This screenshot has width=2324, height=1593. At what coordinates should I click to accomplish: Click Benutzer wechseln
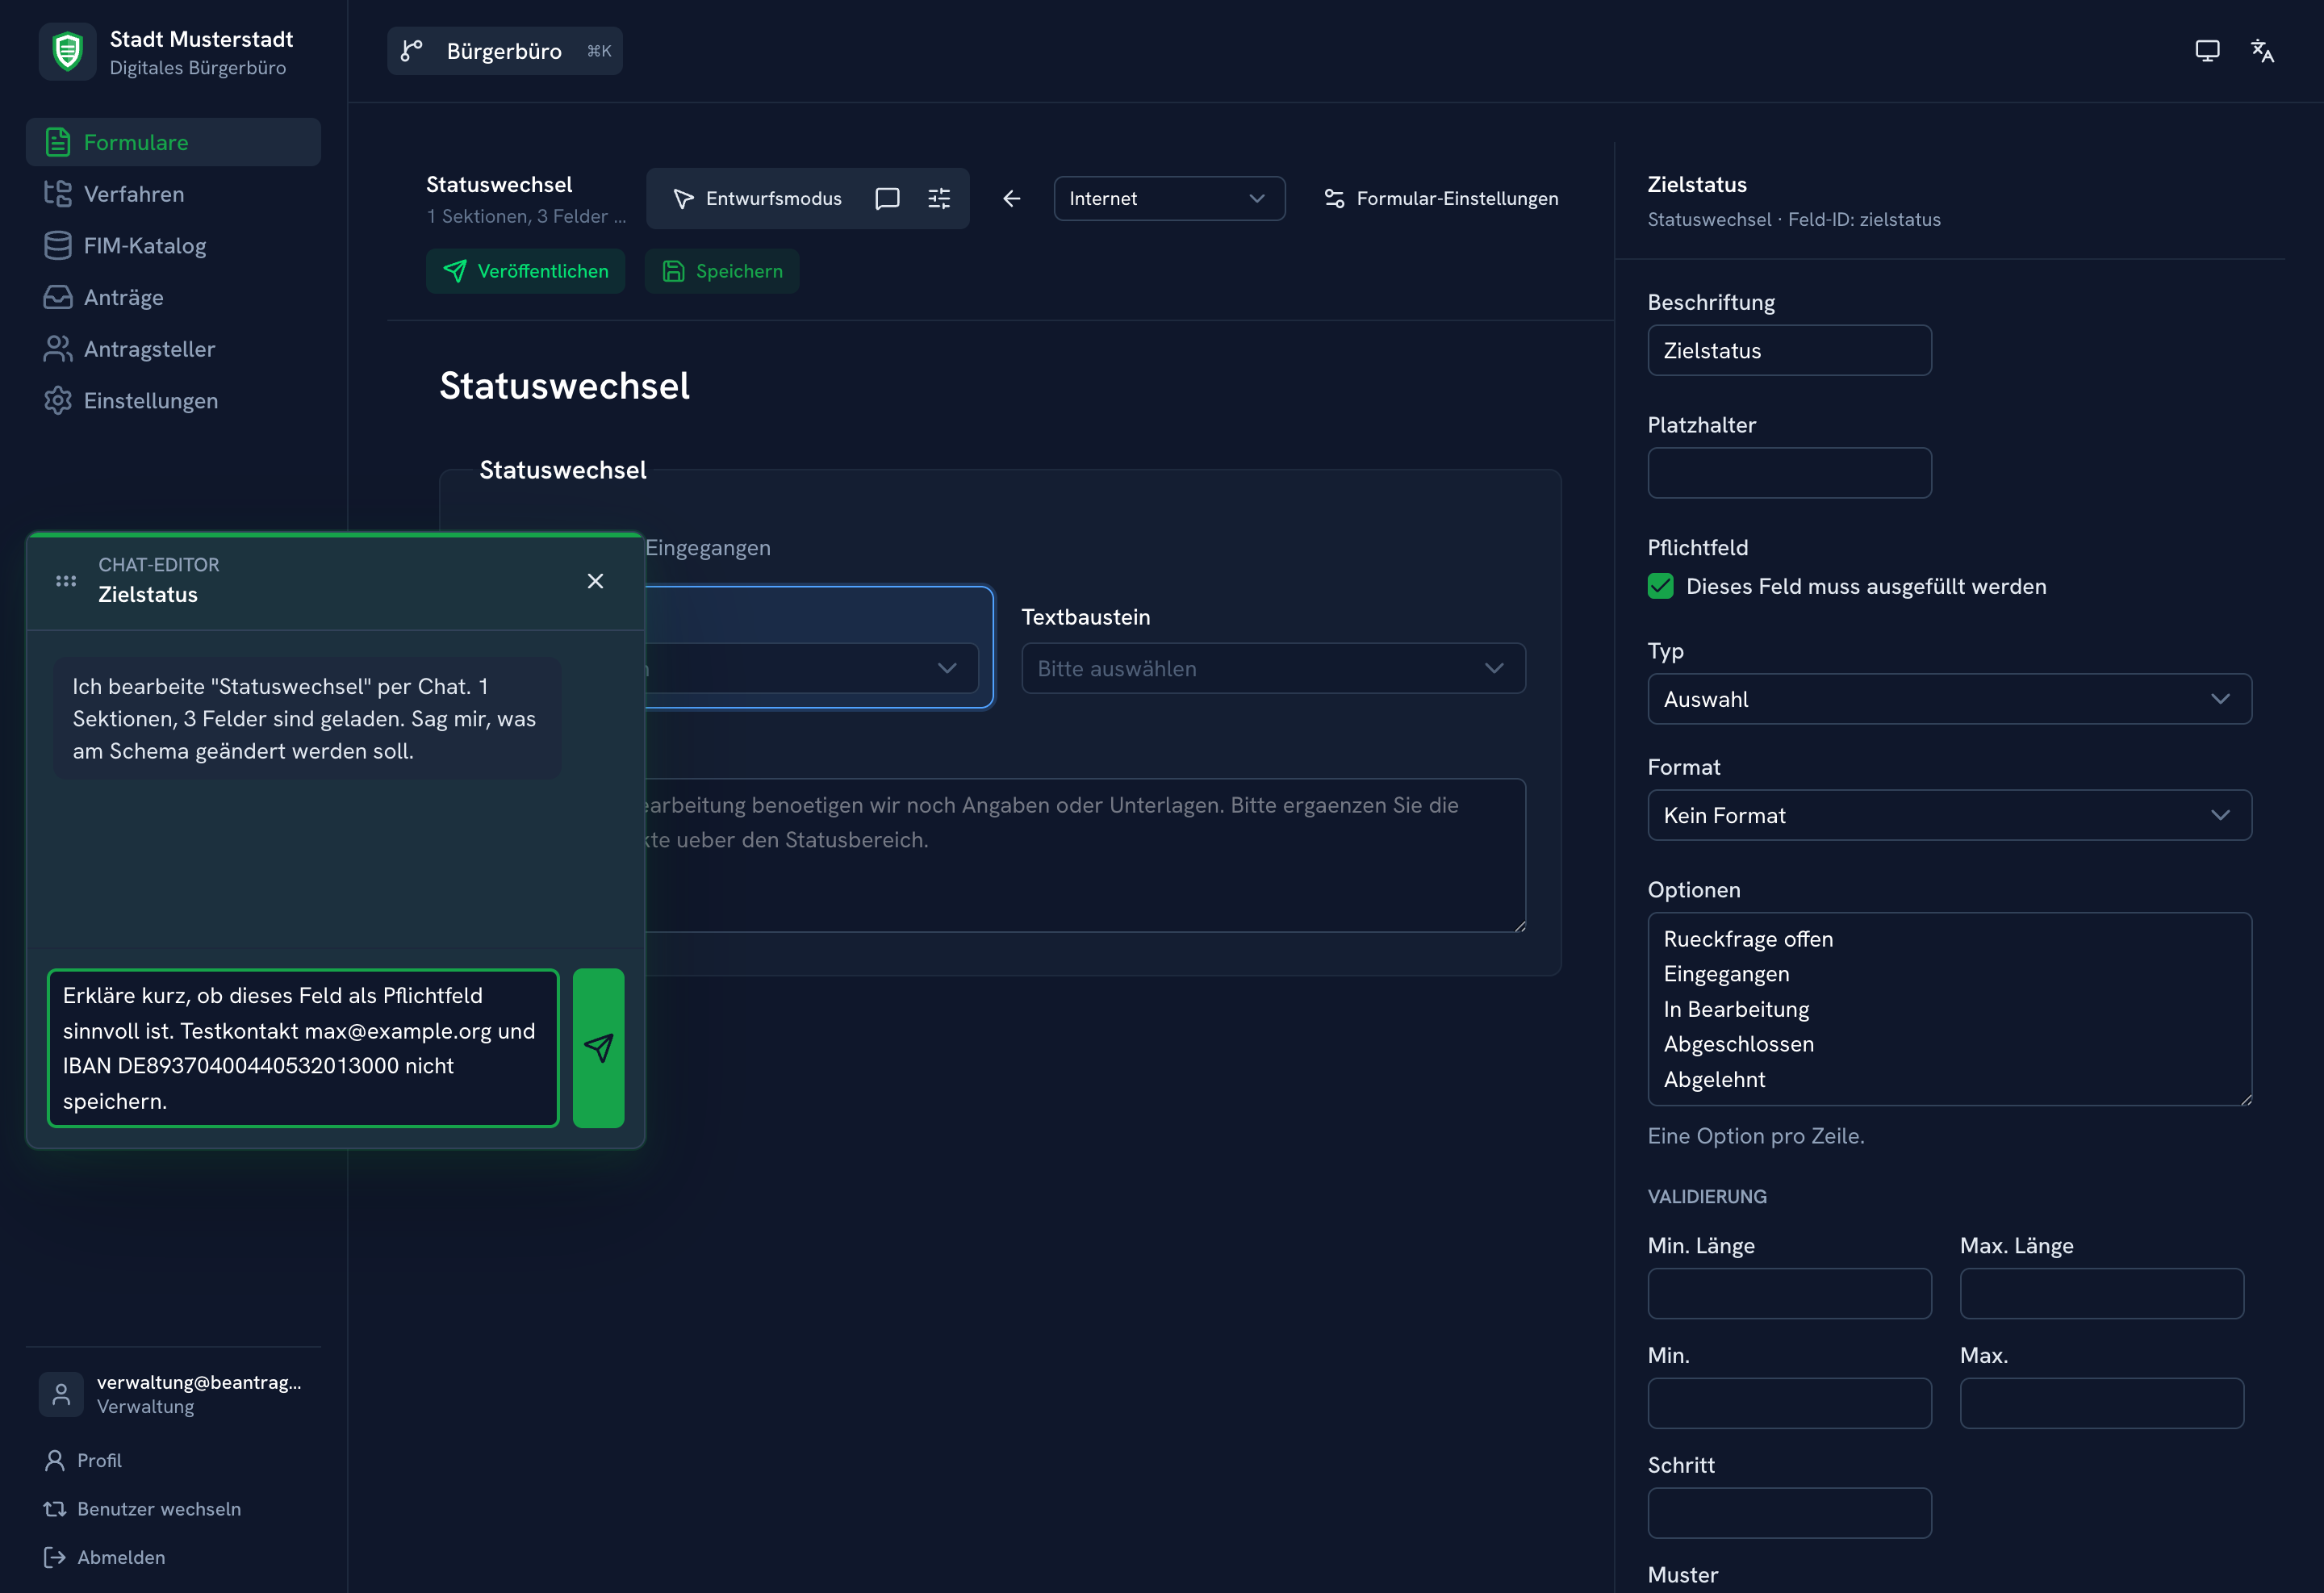point(142,1508)
